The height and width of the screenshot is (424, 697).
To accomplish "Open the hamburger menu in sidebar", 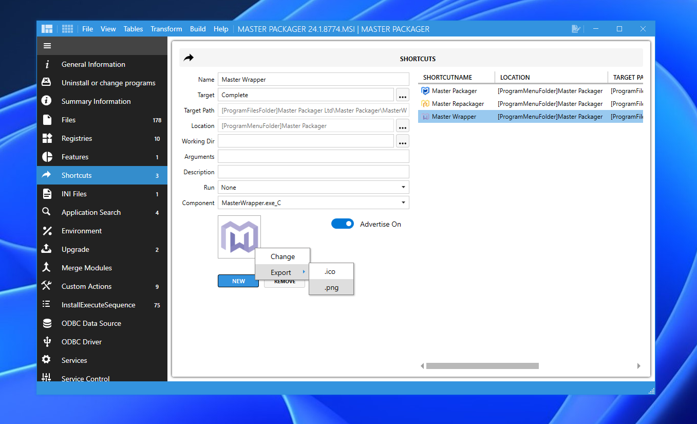I will tap(47, 46).
